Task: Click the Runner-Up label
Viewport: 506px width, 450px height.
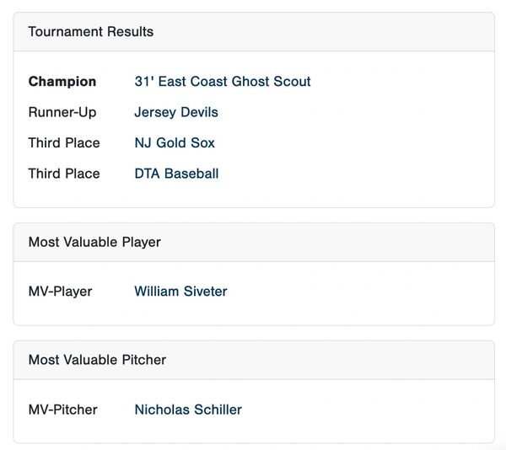Action: point(62,112)
